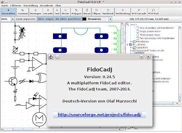This screenshot has width=182, height=133.
Task: Click the library tree scroll down arrow
Action: click(180, 101)
